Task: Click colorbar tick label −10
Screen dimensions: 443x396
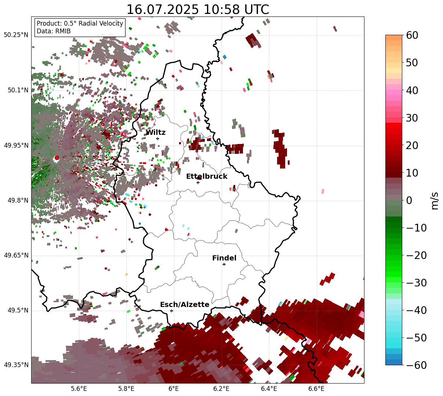Action: click(x=417, y=227)
